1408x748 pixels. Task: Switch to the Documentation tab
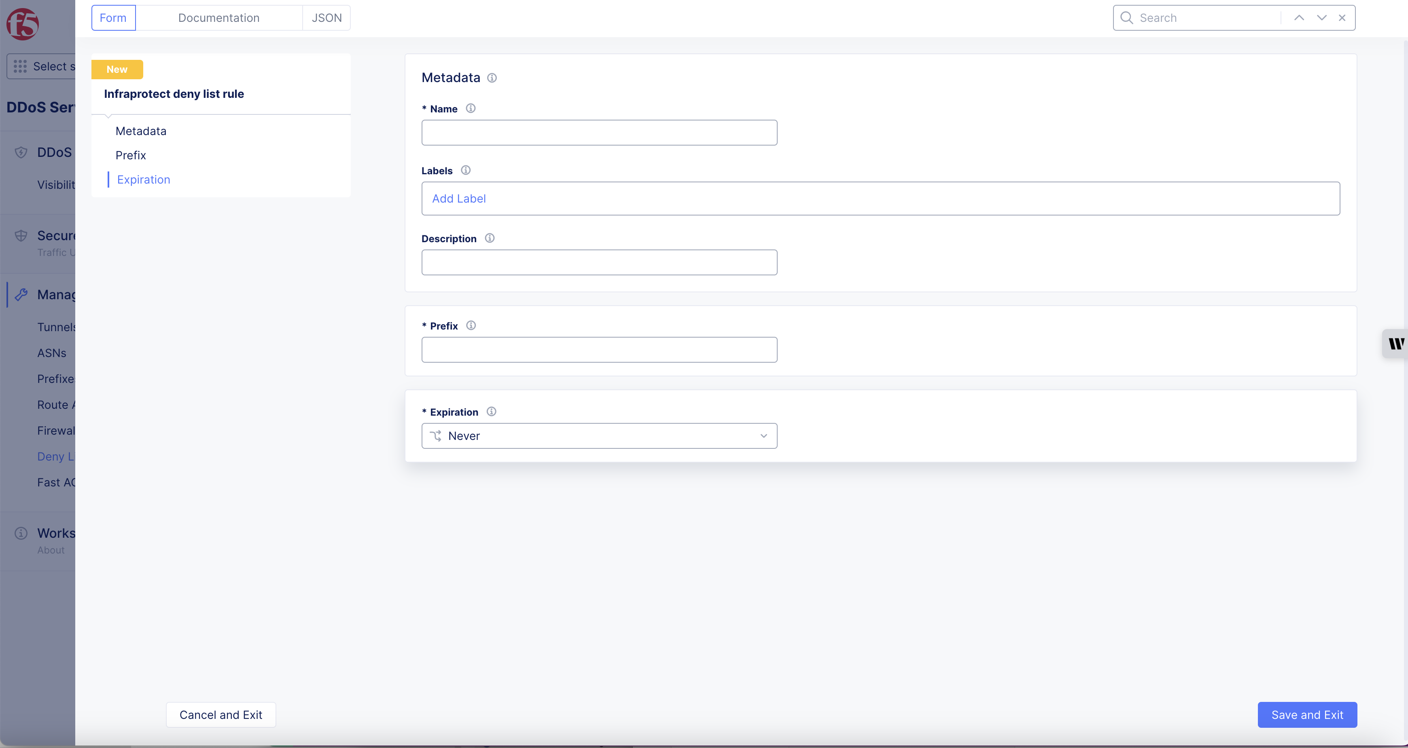click(218, 18)
